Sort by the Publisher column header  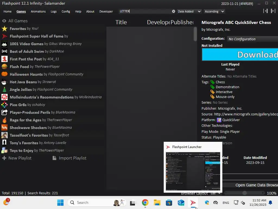coord(182,22)
